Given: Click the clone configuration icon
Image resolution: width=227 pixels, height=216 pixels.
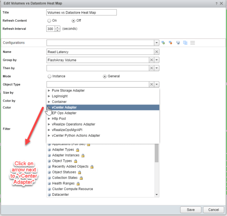Looking at the screenshot, I should 185,43.
